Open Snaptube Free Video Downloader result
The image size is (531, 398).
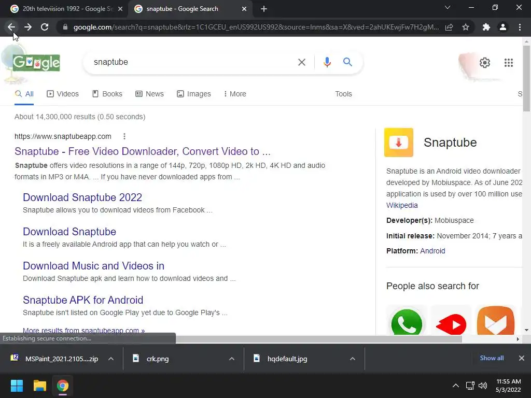[x=143, y=151]
